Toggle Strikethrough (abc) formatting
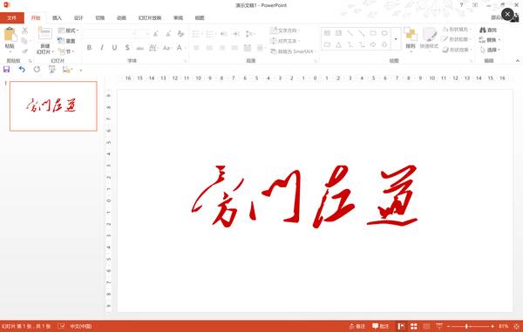This screenshot has height=332, width=523. coord(139,48)
